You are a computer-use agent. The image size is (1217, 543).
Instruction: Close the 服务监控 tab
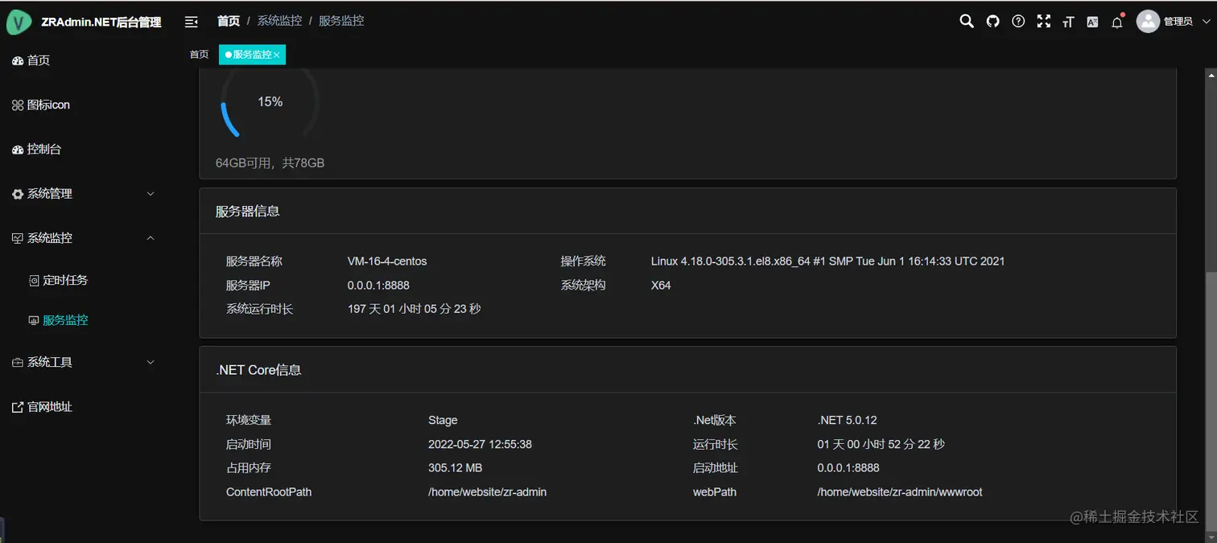point(277,55)
